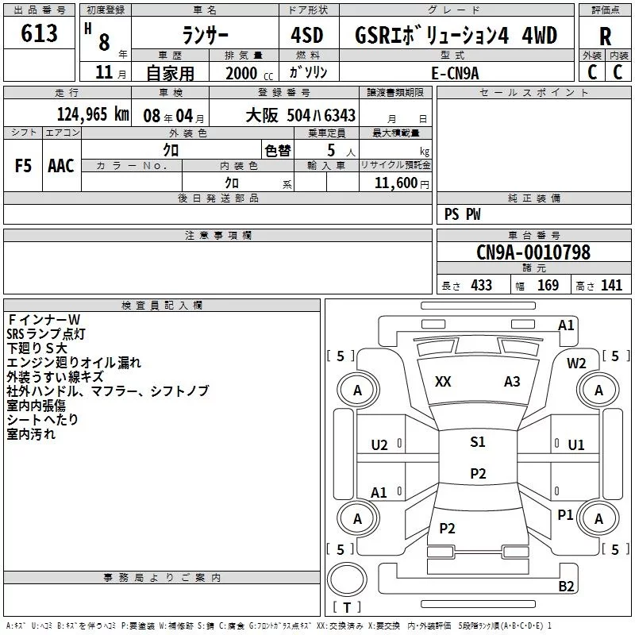Select the car name ランサー

(x=205, y=35)
